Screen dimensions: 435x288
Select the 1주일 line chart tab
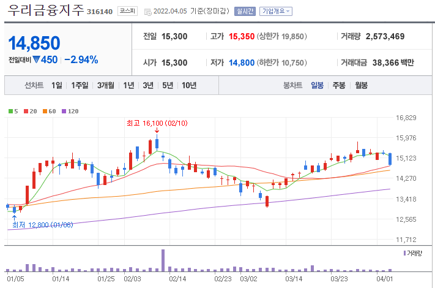(x=80, y=85)
